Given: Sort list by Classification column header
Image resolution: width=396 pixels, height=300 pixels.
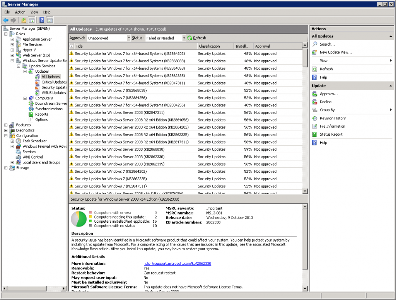Looking at the screenshot, I should [x=215, y=46].
